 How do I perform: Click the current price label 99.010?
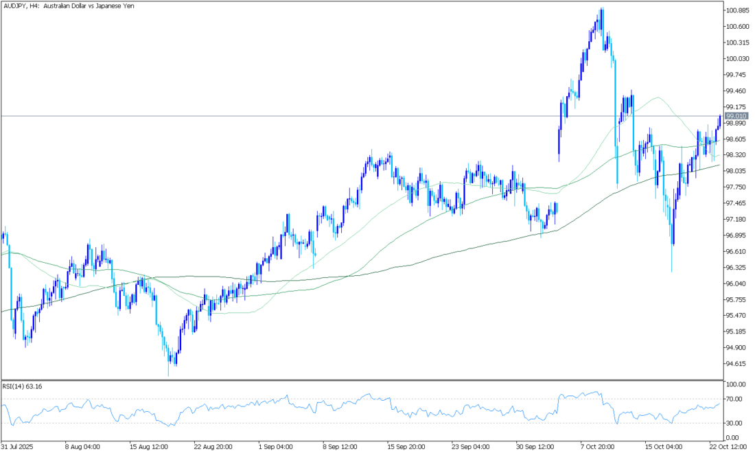tap(736, 116)
